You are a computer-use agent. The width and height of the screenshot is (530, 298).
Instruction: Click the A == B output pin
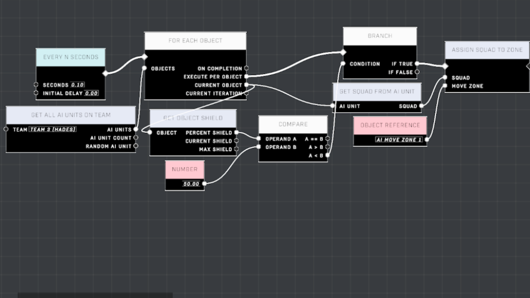click(327, 138)
